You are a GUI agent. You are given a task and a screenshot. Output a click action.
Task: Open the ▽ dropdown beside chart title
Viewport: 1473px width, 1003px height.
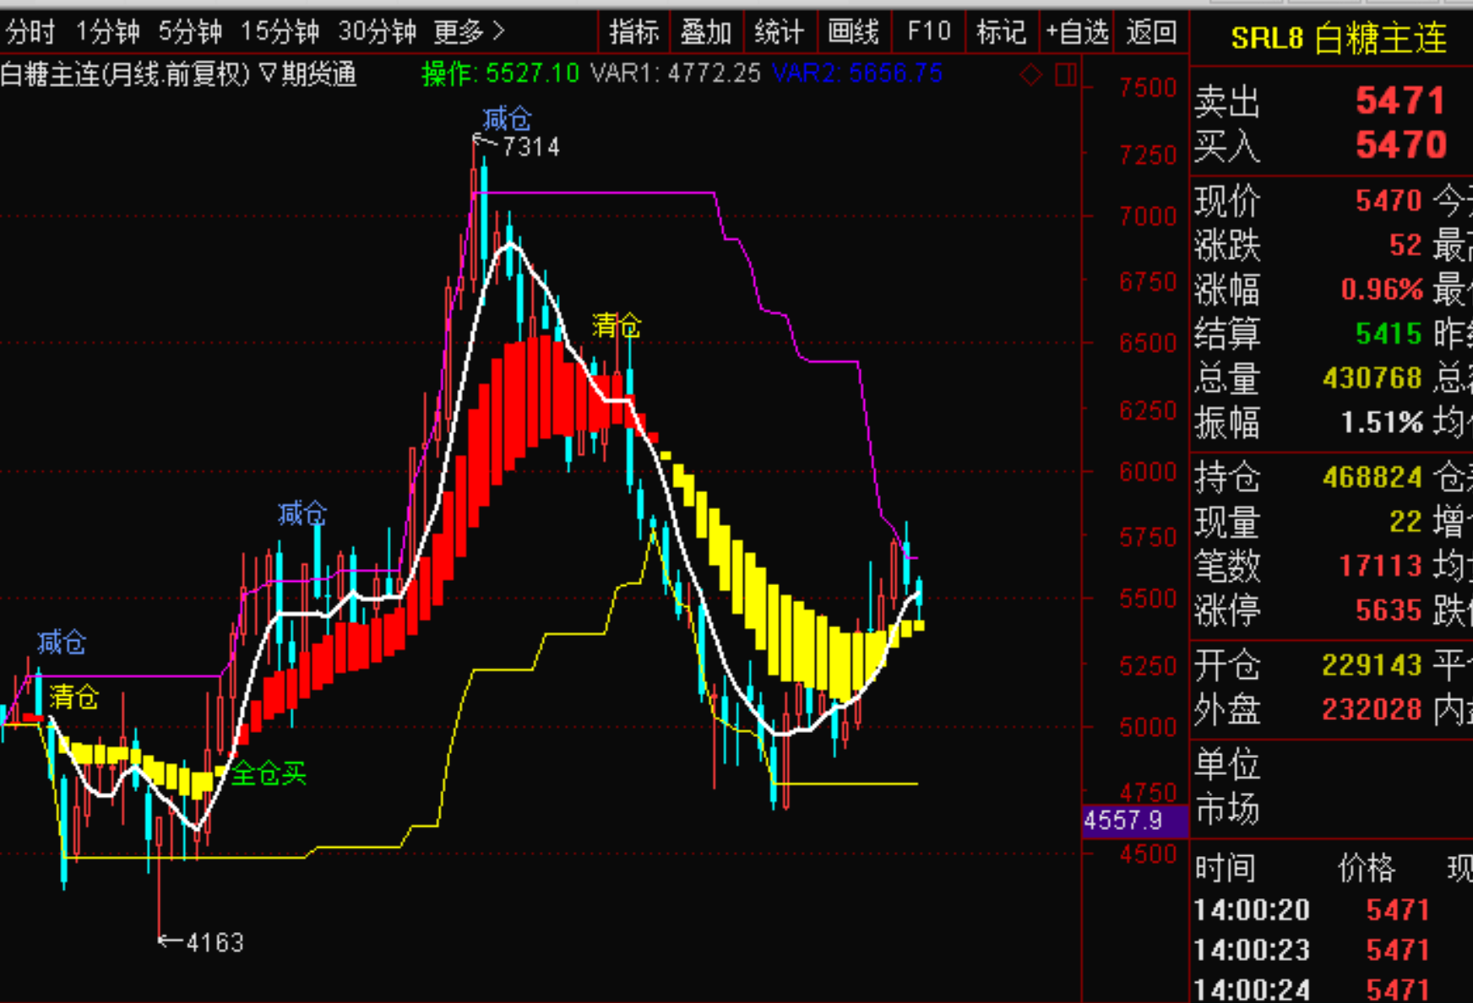[267, 74]
